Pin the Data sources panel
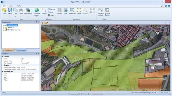This screenshot has height=96, width=172. 37,22
